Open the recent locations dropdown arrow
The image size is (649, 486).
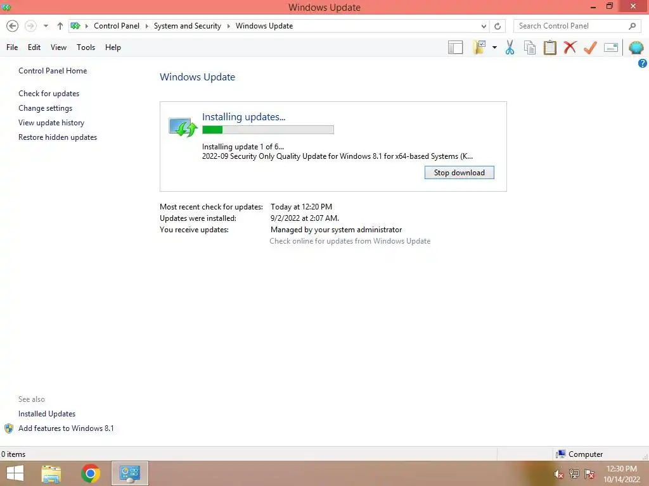coord(46,26)
